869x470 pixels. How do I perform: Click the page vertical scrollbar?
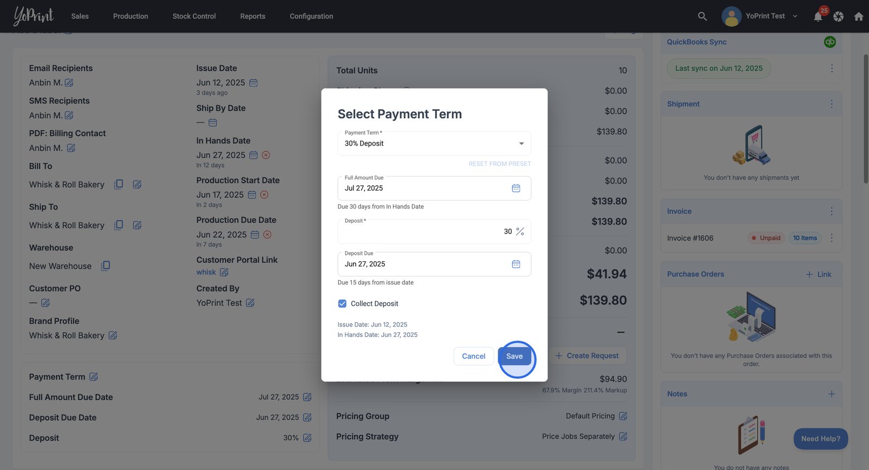pos(866,120)
